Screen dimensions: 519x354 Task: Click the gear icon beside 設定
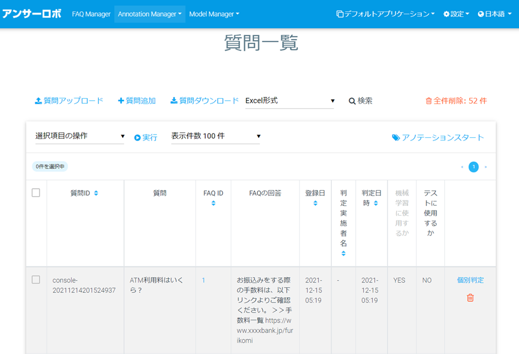pyautogui.click(x=447, y=14)
